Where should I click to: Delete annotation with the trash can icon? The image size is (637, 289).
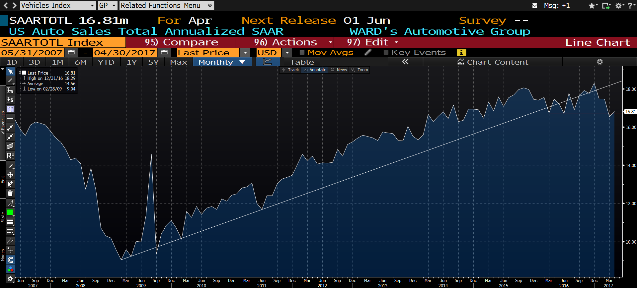(x=10, y=193)
